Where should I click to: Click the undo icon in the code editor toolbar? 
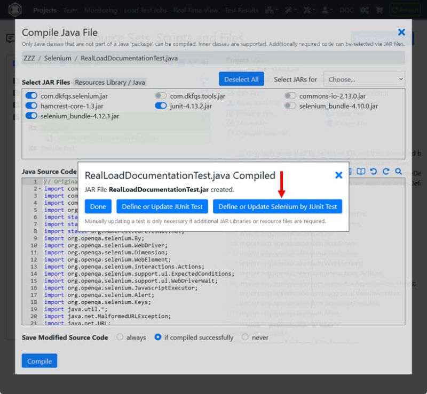point(374,171)
